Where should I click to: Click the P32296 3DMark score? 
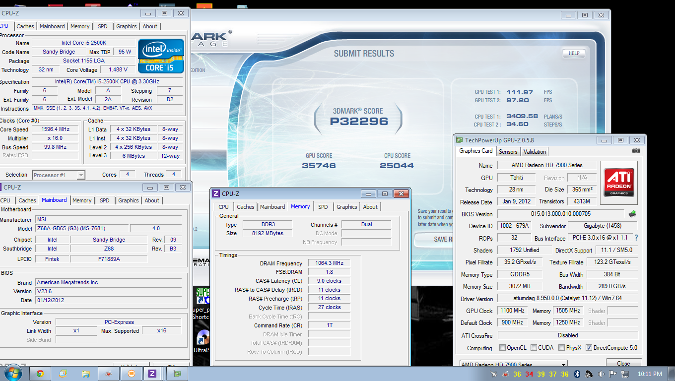[359, 122]
